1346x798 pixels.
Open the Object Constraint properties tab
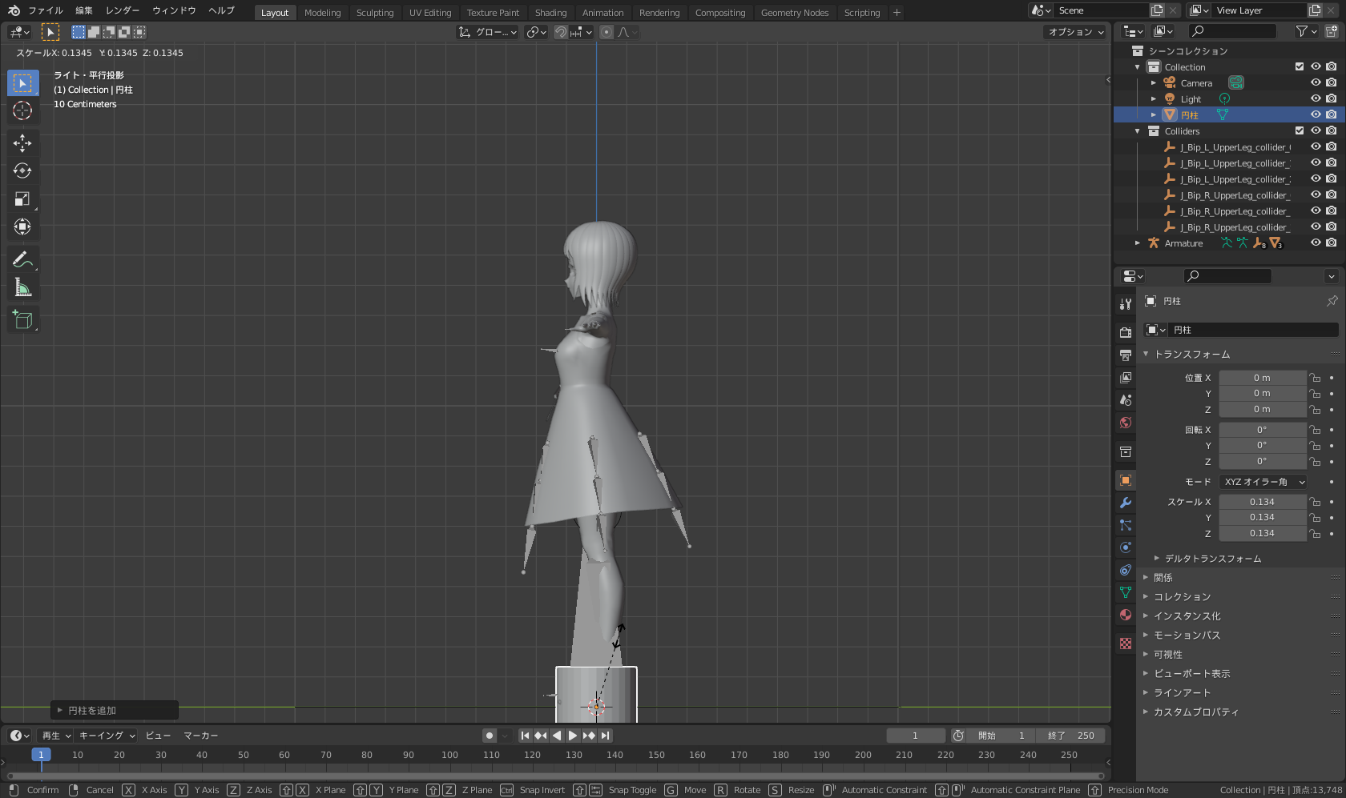click(x=1126, y=570)
